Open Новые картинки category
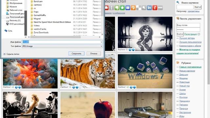The height and width of the screenshot is (118, 210). pos(187,71)
